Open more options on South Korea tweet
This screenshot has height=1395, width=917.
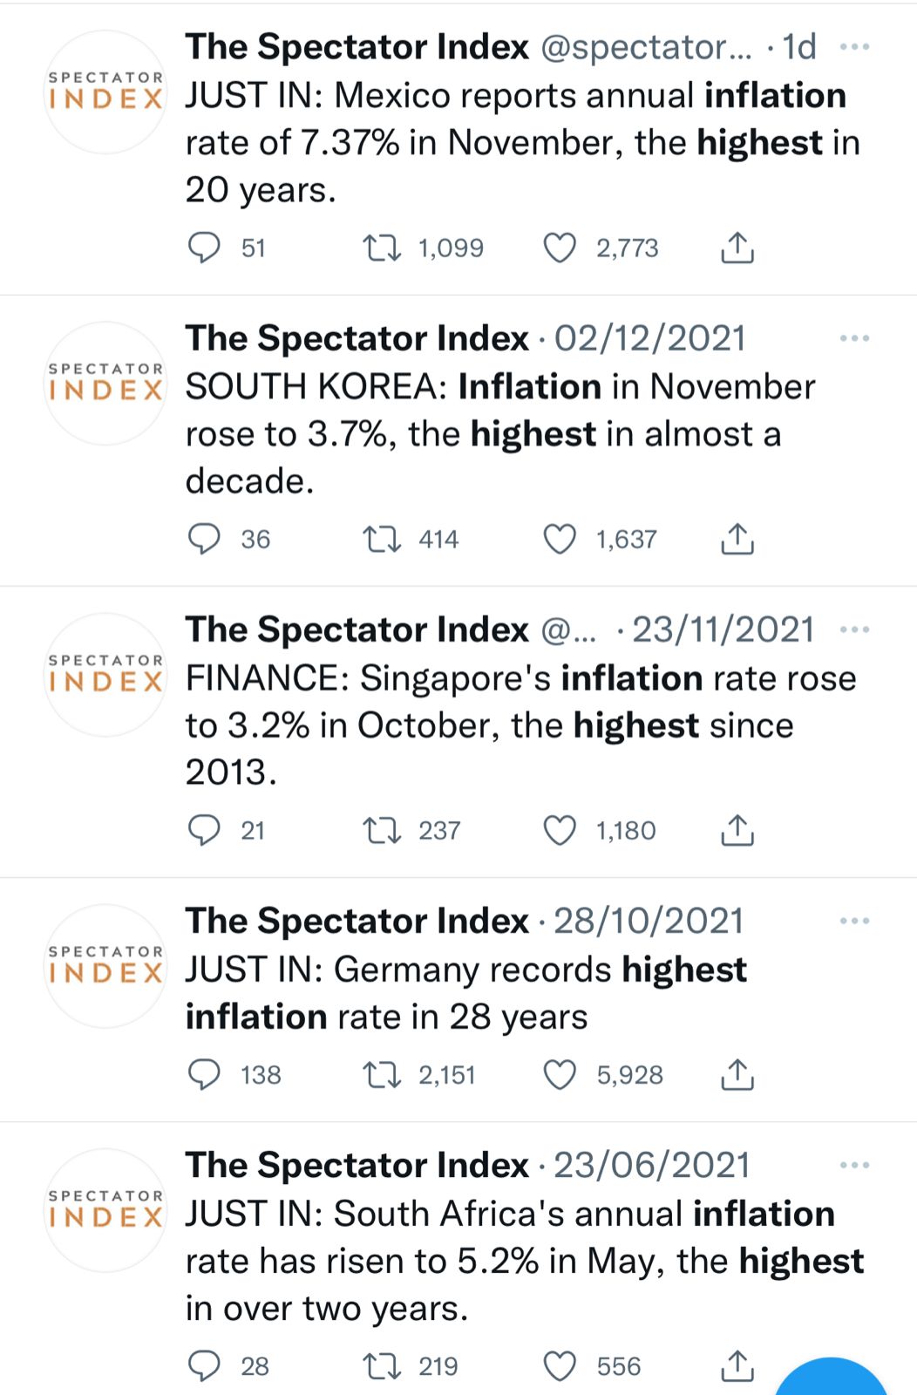click(x=854, y=338)
